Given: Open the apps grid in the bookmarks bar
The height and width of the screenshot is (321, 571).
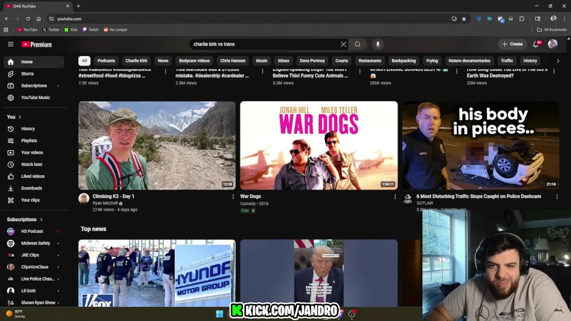Looking at the screenshot, I should (x=6, y=30).
